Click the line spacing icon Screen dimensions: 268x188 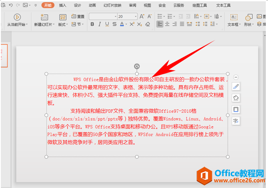tap(197, 24)
